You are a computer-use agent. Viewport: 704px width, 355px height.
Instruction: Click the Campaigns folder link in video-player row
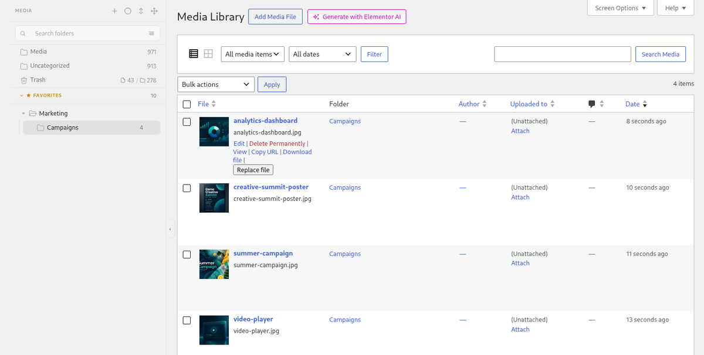[x=345, y=320]
